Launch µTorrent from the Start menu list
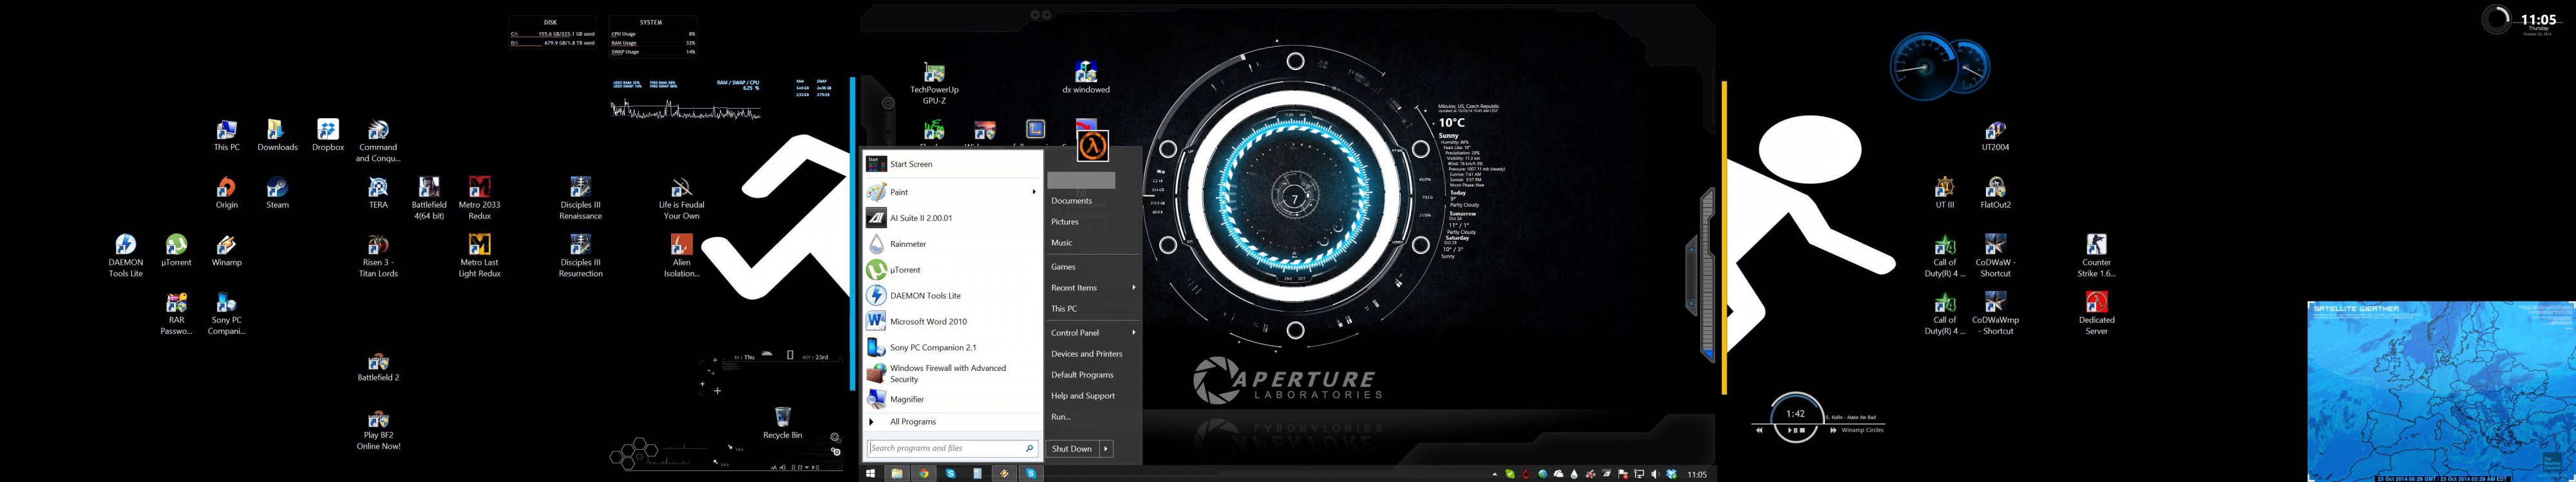This screenshot has height=482, width=2576. coord(953,269)
